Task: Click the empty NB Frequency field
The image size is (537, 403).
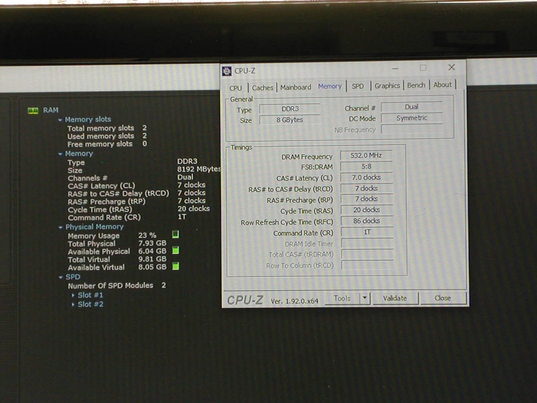Action: (412, 129)
